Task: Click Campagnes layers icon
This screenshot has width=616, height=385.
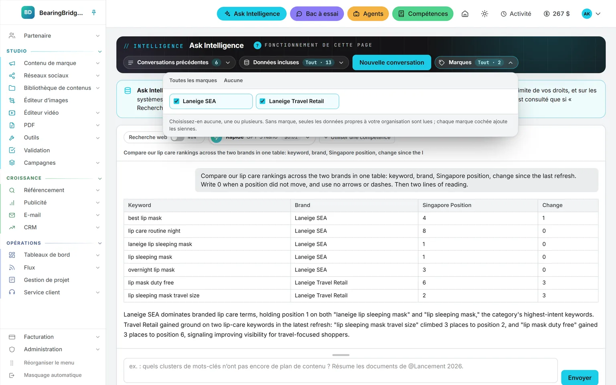Action: click(12, 162)
